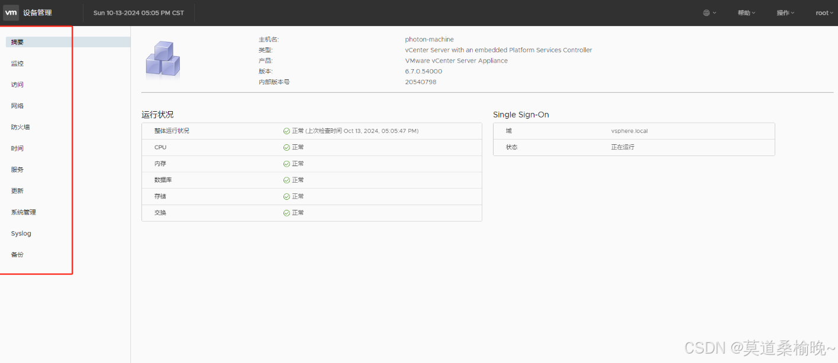Screen dimensions: 838x363
Task: Click the vsphere.local domain value
Action: tap(629, 131)
